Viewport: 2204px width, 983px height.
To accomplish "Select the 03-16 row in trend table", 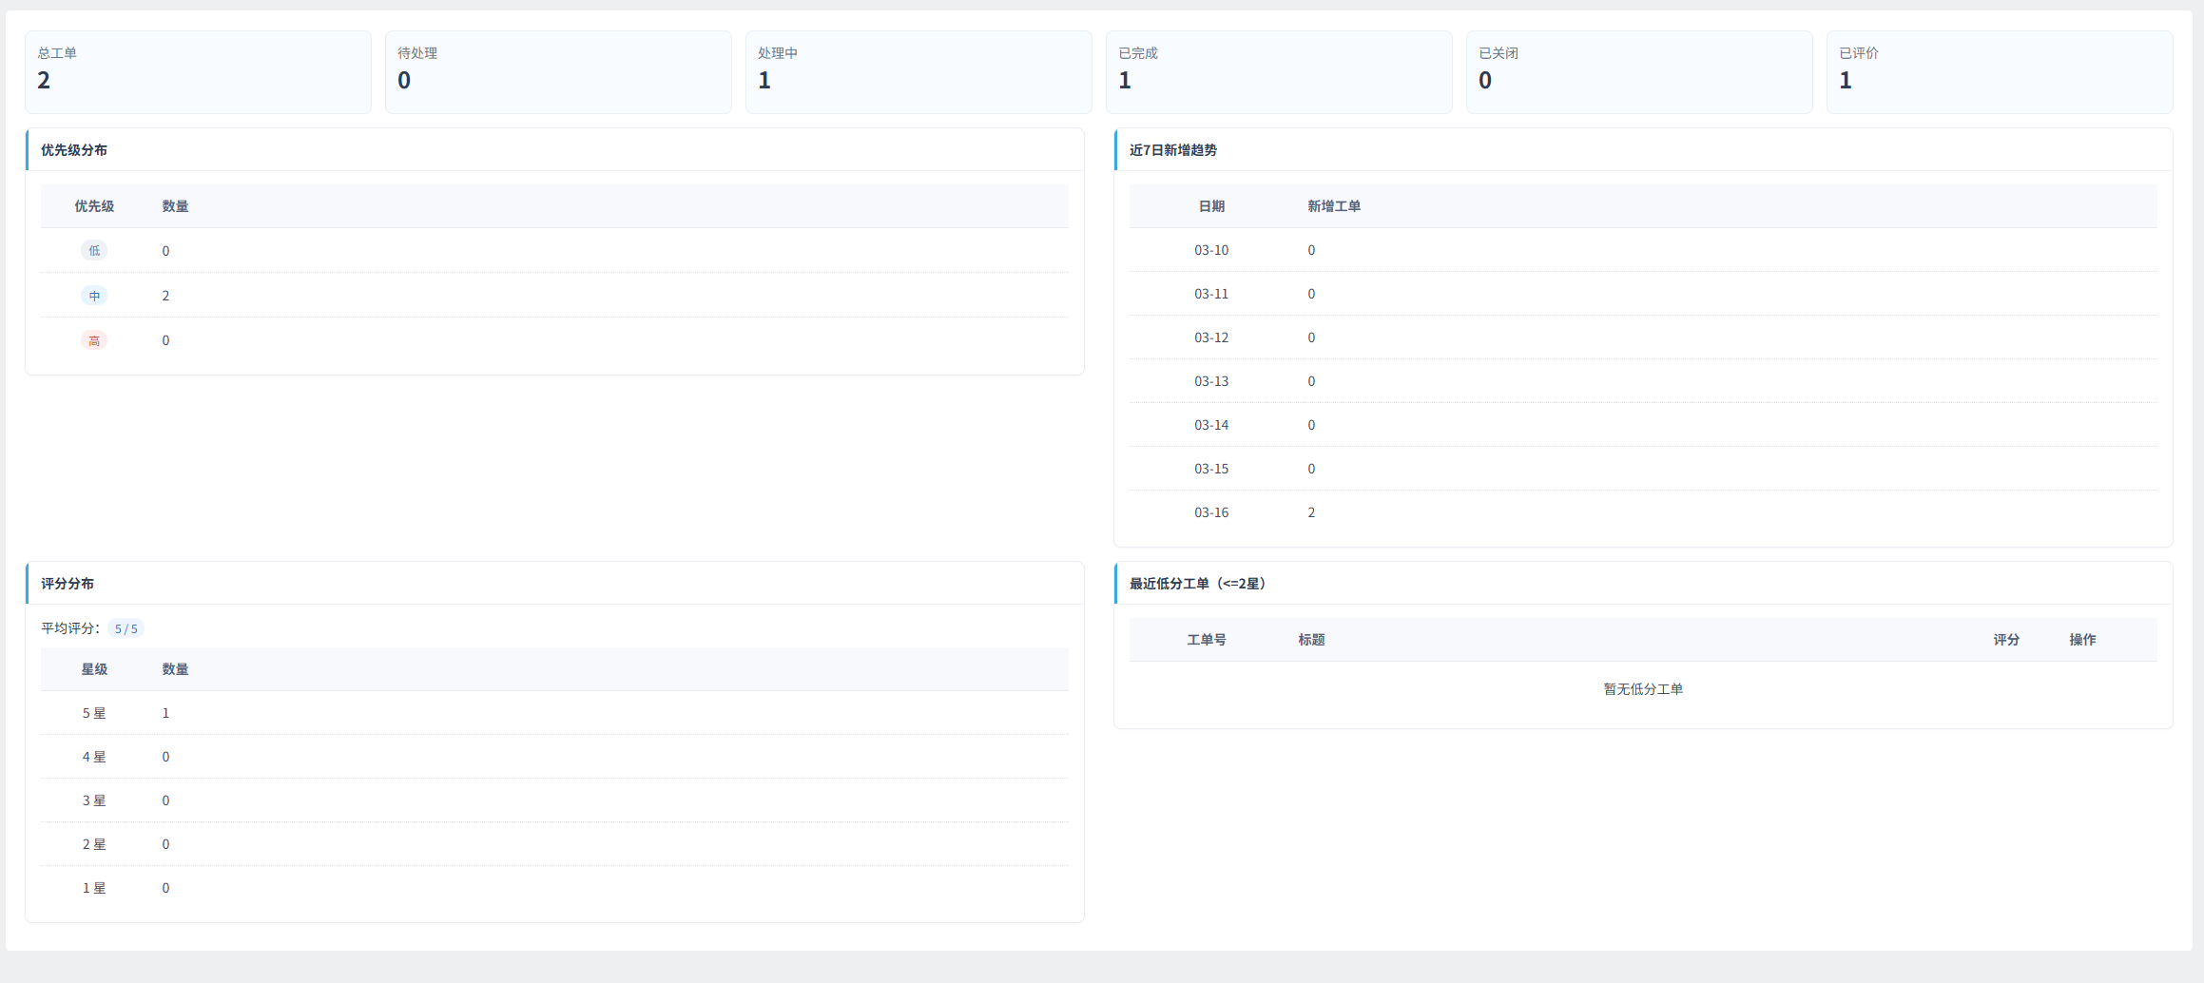I will [x=1211, y=512].
